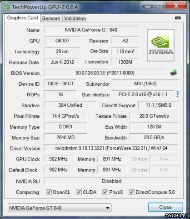Viewport: 190px width, 219px height.
Task: Open the GPU selection dropdown
Action: 60,208
